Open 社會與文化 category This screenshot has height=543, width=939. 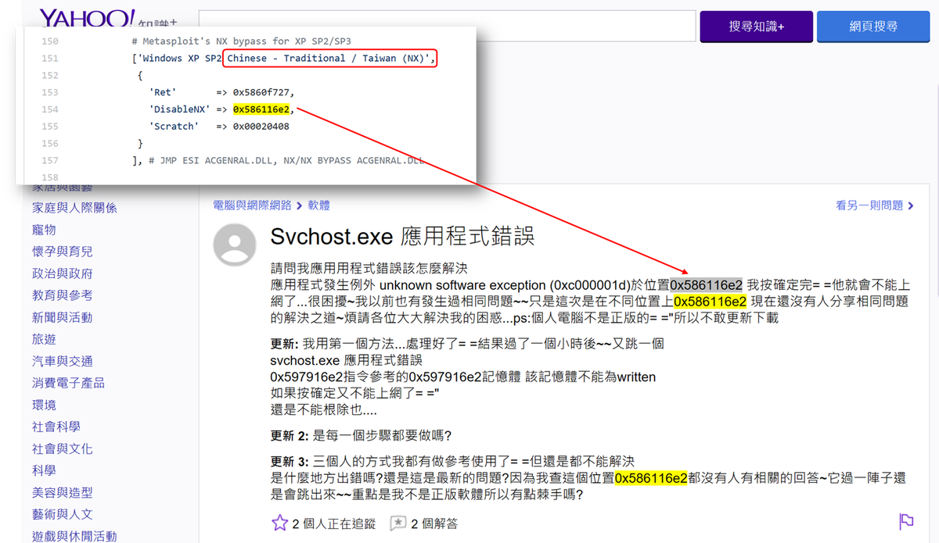point(62,448)
